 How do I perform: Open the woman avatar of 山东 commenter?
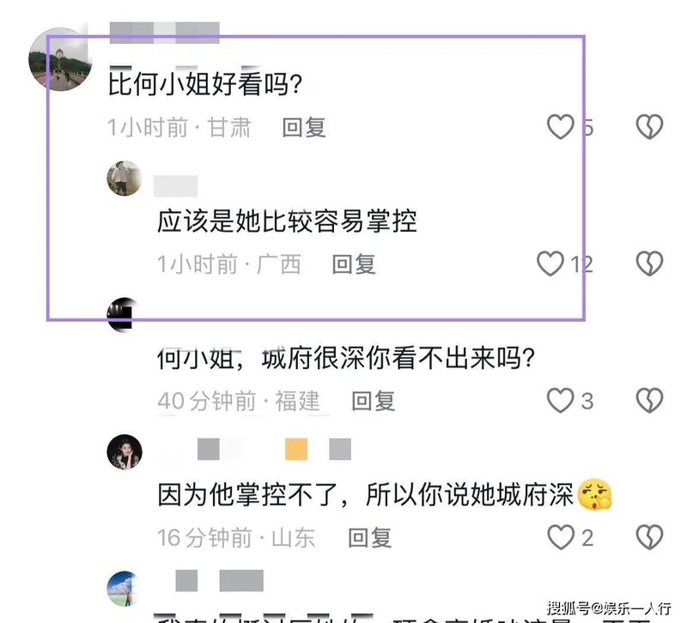click(125, 452)
